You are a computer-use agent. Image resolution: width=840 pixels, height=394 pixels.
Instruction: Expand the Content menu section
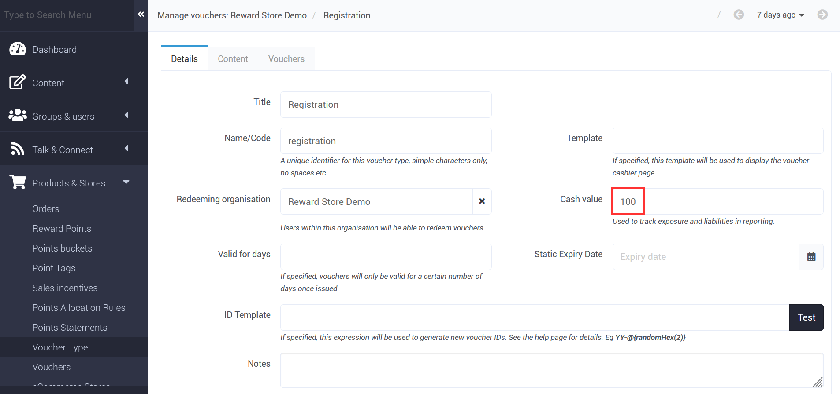(x=126, y=82)
